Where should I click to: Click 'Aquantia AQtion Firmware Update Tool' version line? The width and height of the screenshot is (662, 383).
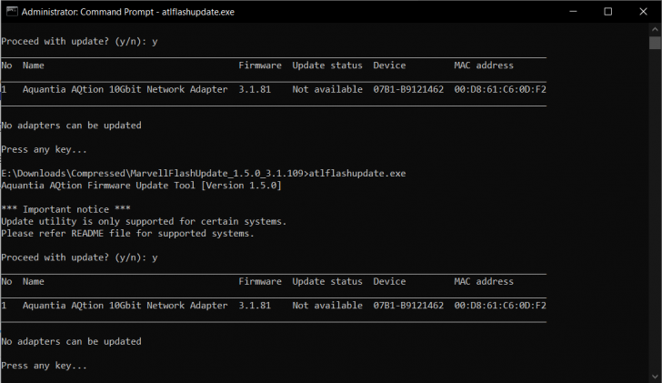[x=141, y=186]
